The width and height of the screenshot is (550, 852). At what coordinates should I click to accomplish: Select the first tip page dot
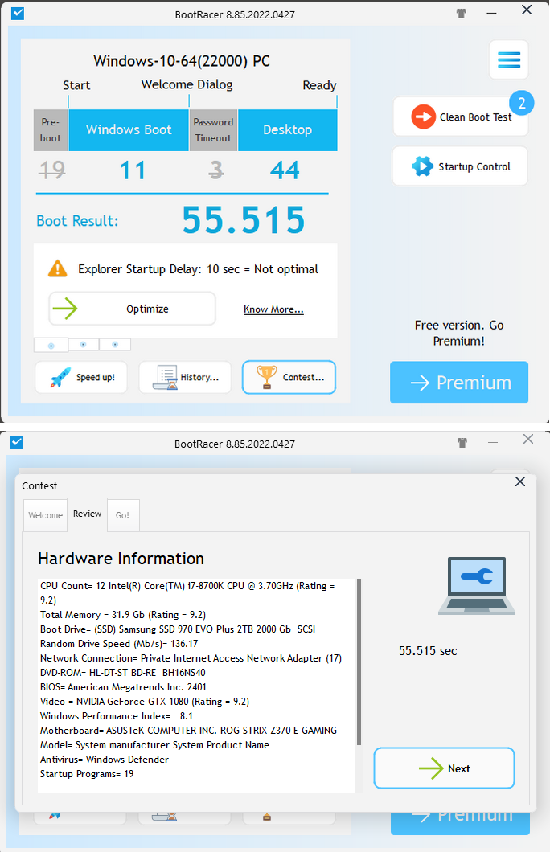pyautogui.click(x=51, y=346)
